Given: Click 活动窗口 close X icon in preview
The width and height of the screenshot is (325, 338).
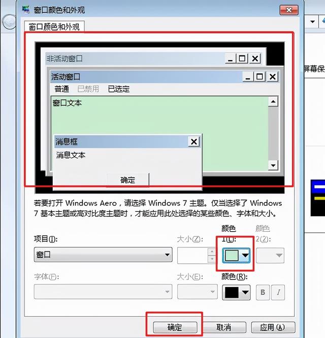Looking at the screenshot, I should click(x=273, y=77).
